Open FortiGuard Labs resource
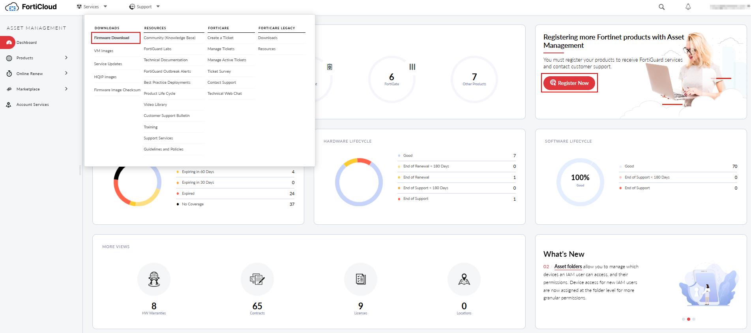Screen dimensions: 751x333 click(157, 49)
